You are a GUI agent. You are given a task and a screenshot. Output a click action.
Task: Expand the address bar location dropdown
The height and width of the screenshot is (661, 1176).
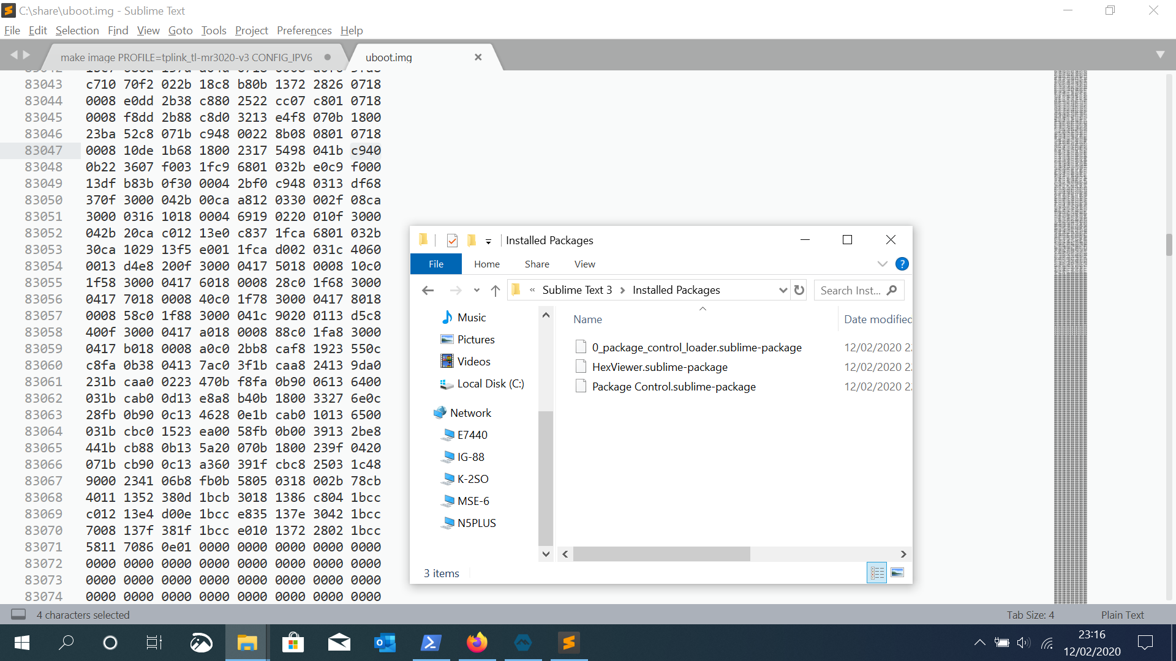point(782,290)
